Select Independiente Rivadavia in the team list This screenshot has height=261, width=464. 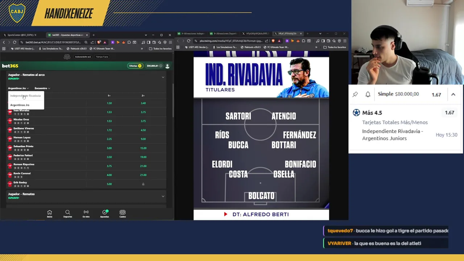pyautogui.click(x=25, y=96)
